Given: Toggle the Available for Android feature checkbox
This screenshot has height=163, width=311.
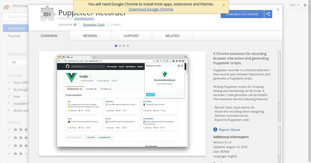Looking at the screenshot, I should (9, 103).
